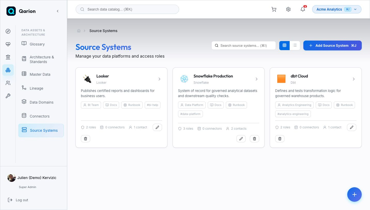370x210 pixels.
Task: Click the dbt Cloud orange logo
Action: tap(281, 79)
